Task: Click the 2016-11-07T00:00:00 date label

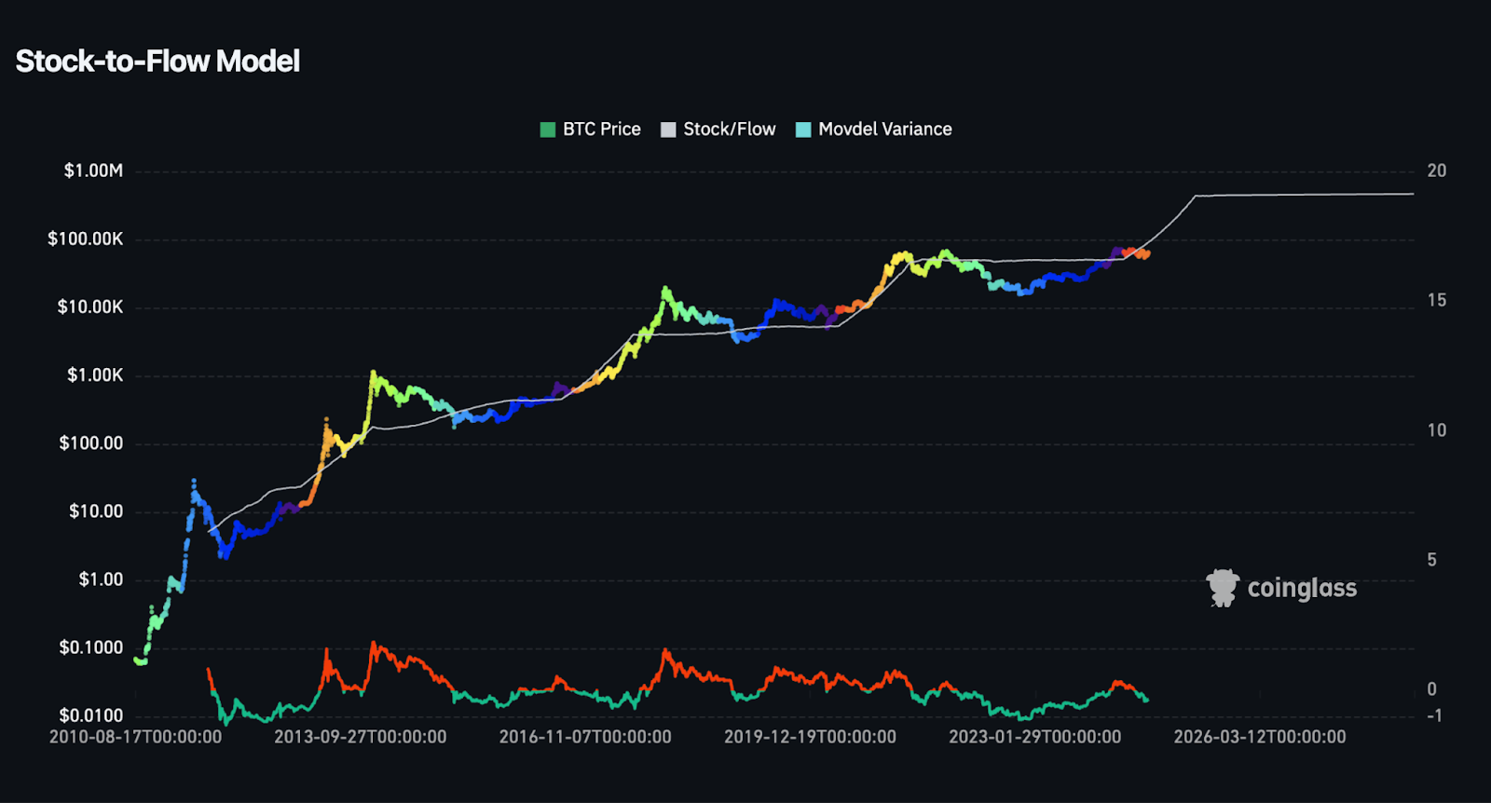Action: click(x=585, y=737)
